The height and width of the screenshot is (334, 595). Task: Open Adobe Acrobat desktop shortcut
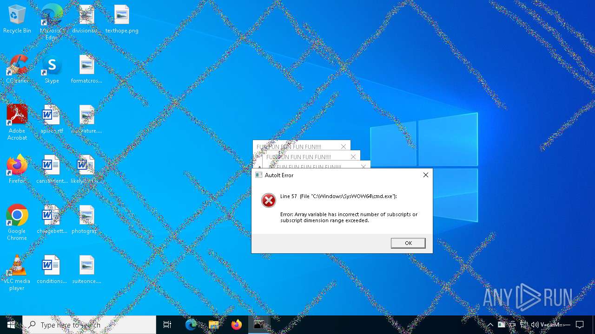pyautogui.click(x=17, y=122)
